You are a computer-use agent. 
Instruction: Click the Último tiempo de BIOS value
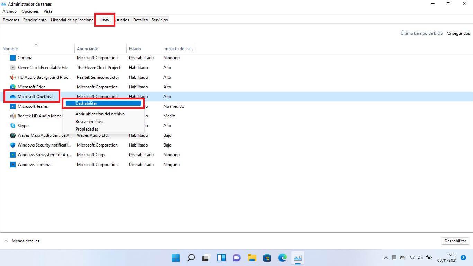[458, 33]
